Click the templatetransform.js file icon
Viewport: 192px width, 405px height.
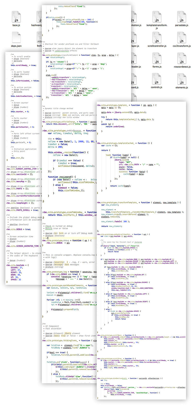[x=156, y=17]
